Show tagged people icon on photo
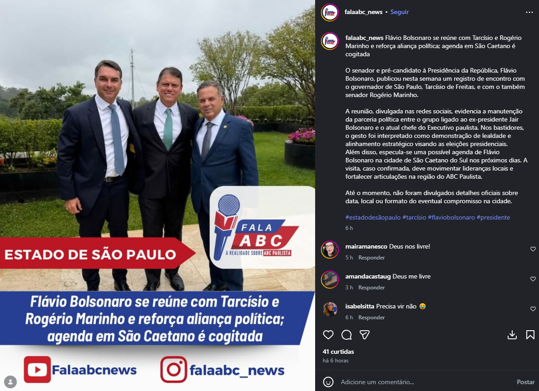 point(10,382)
